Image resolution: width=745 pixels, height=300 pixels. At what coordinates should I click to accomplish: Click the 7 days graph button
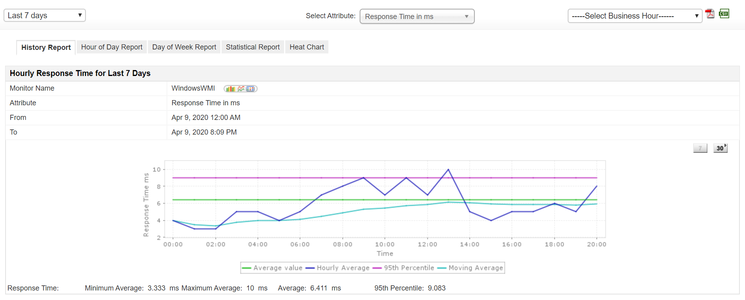pyautogui.click(x=700, y=148)
